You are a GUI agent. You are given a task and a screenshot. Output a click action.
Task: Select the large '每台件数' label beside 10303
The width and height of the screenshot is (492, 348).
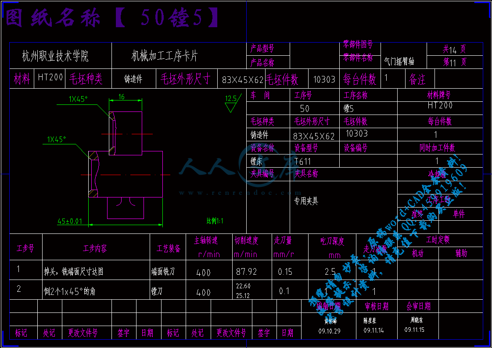(x=359, y=79)
